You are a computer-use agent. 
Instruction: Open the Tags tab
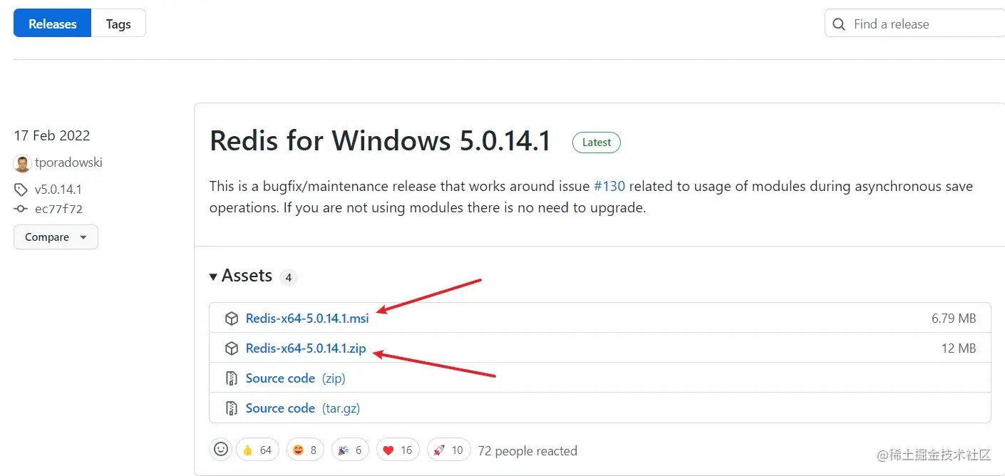coord(118,24)
